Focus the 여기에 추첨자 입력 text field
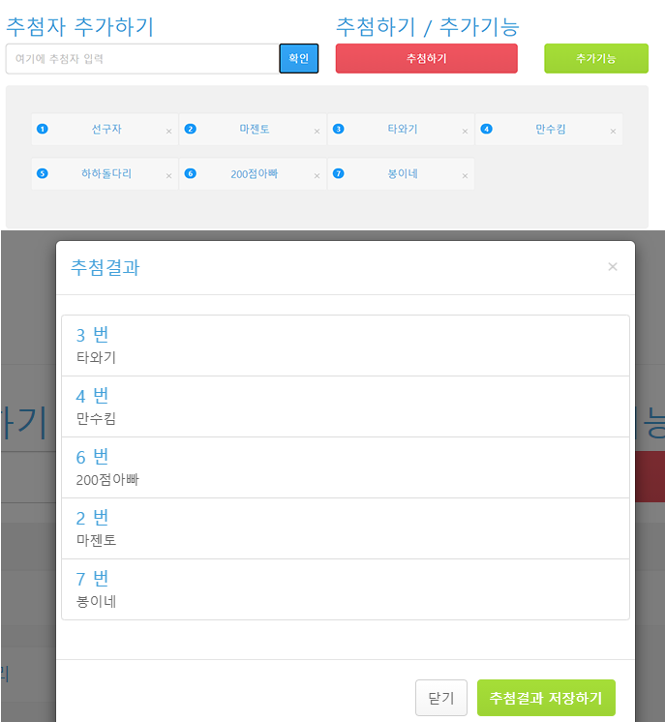The height and width of the screenshot is (722, 665). (142, 59)
